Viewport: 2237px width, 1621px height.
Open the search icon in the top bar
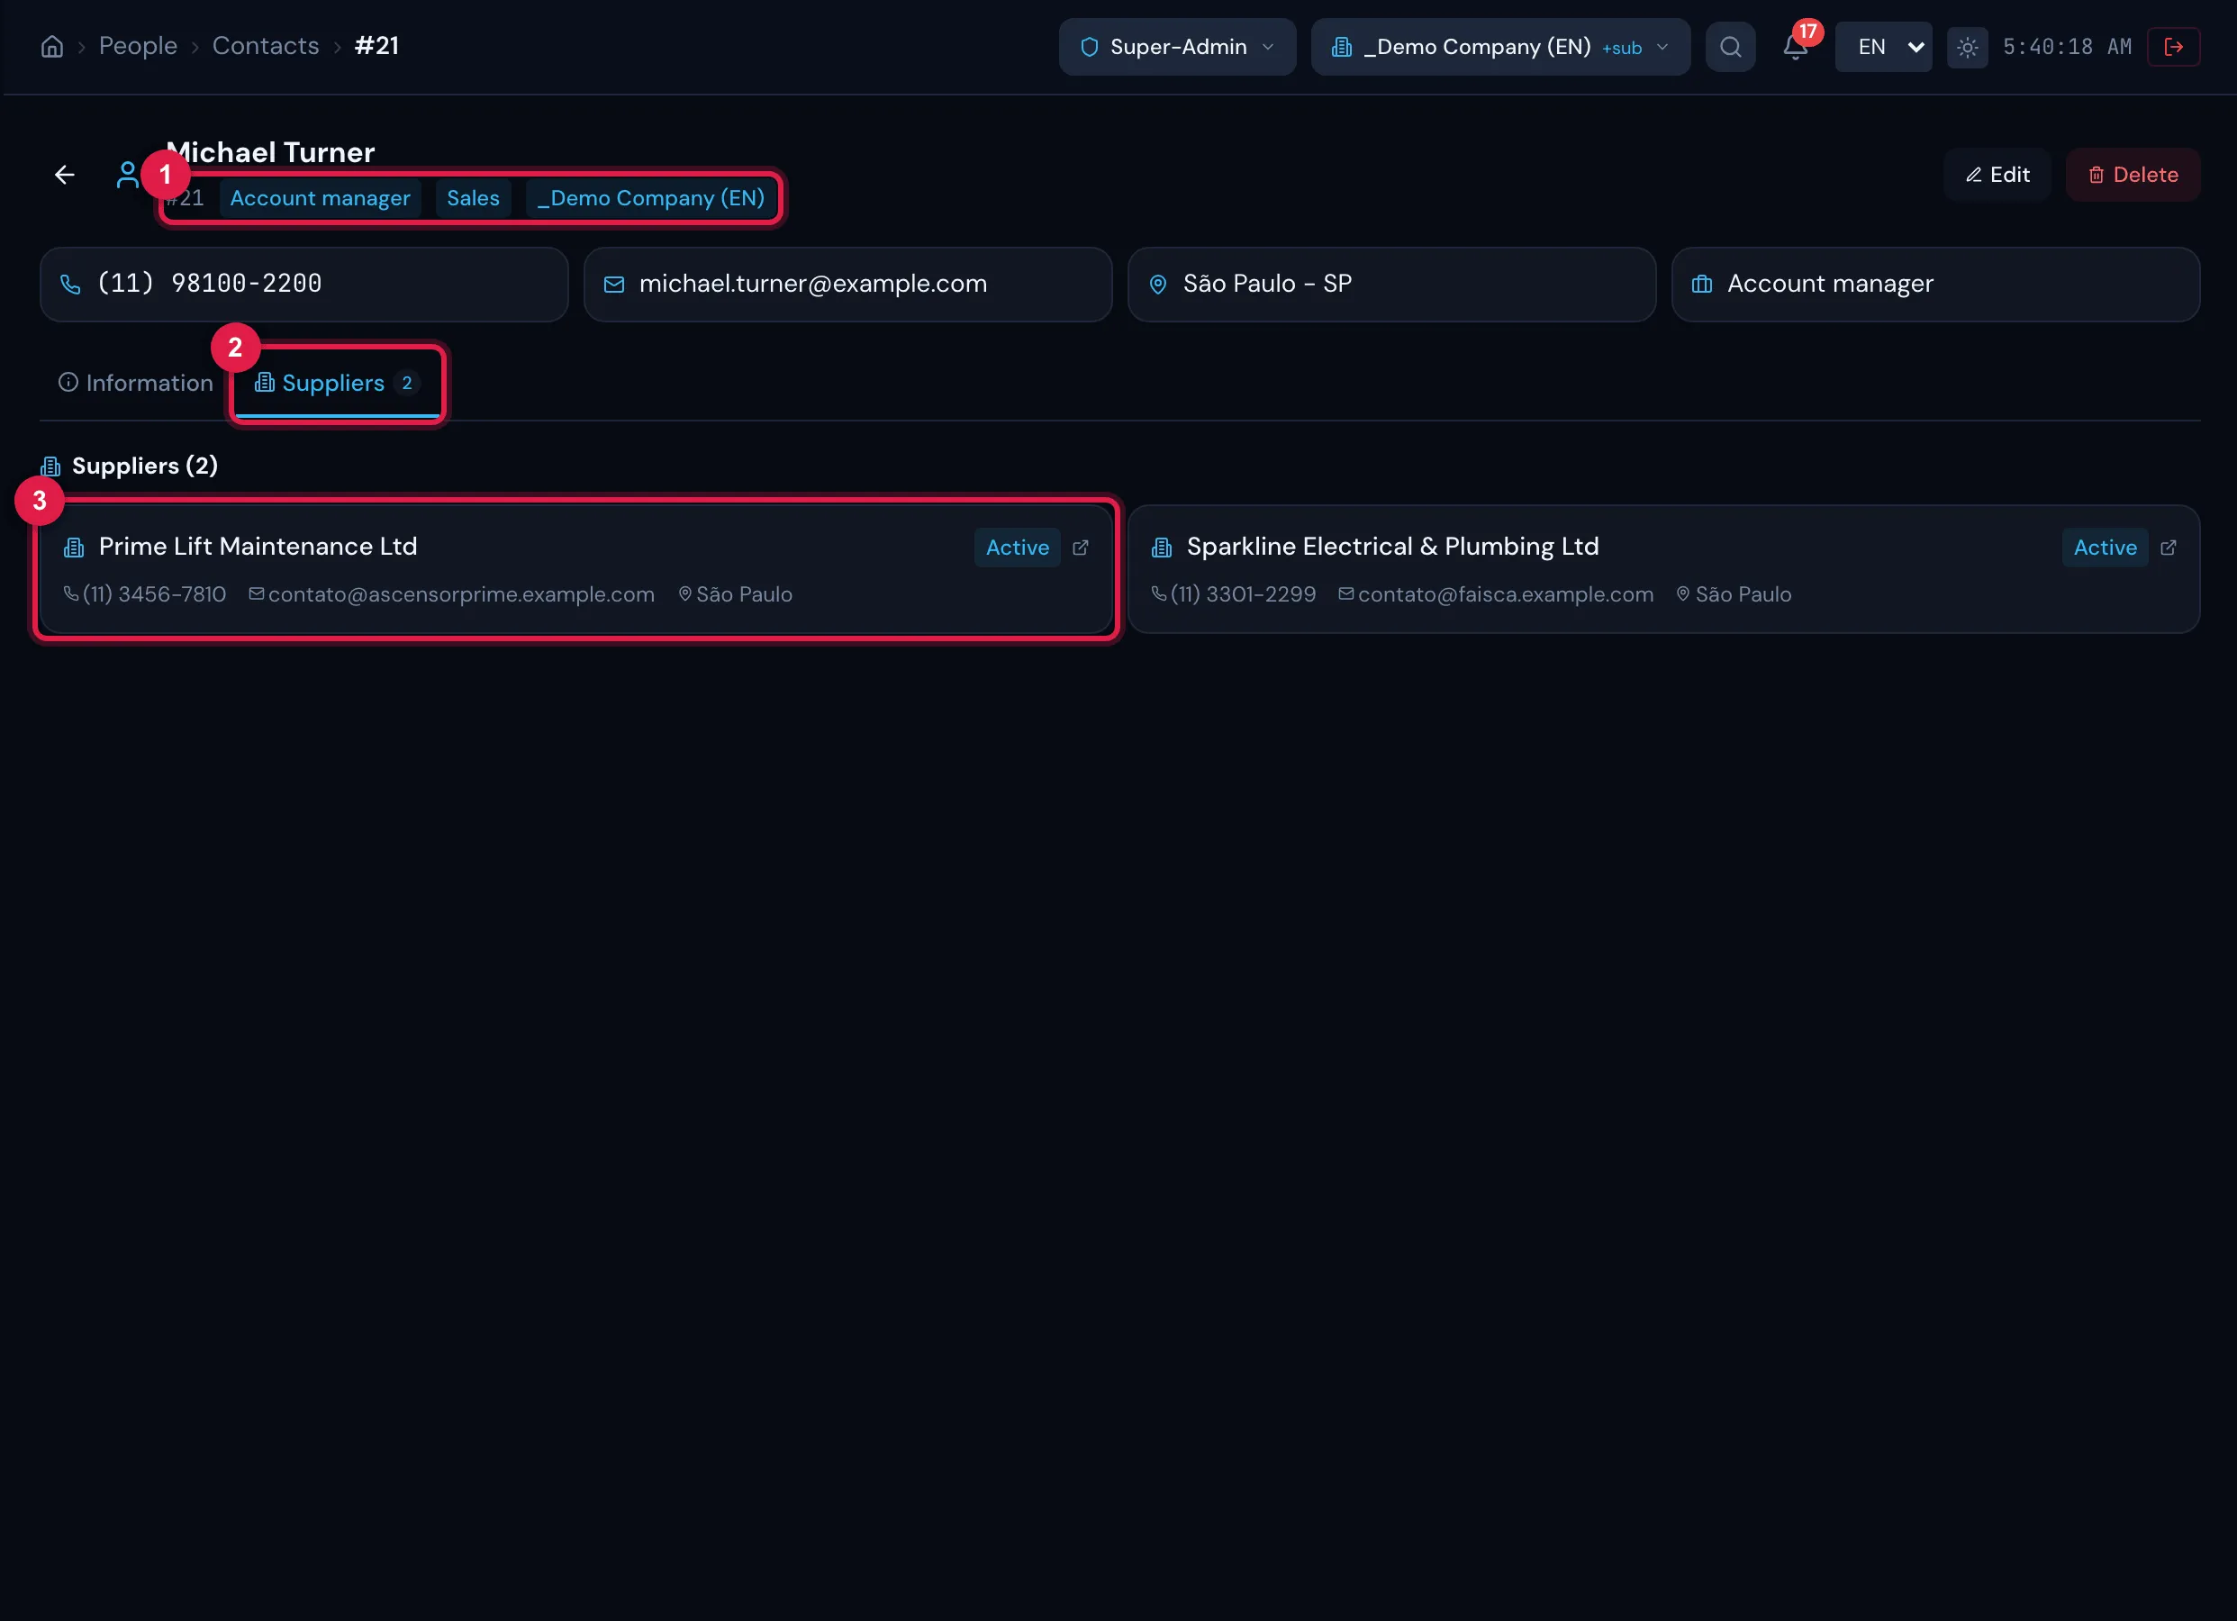(1730, 46)
